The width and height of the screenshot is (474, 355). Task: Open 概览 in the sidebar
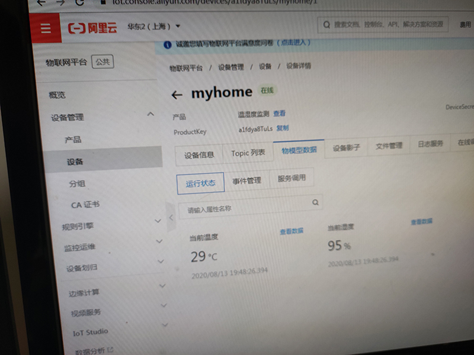pyautogui.click(x=57, y=95)
